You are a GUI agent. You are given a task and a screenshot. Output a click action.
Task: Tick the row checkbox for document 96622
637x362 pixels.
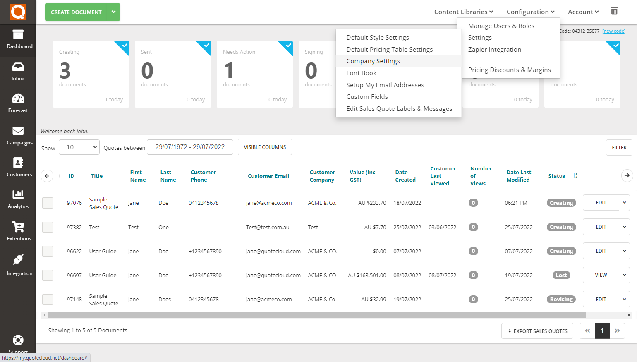pyautogui.click(x=47, y=251)
